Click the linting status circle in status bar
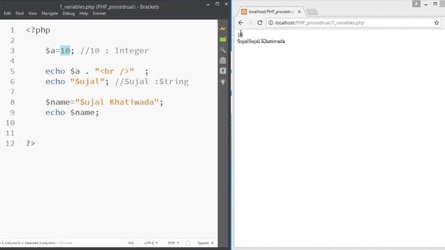Screen dimensions: 445x250 pos(188,243)
